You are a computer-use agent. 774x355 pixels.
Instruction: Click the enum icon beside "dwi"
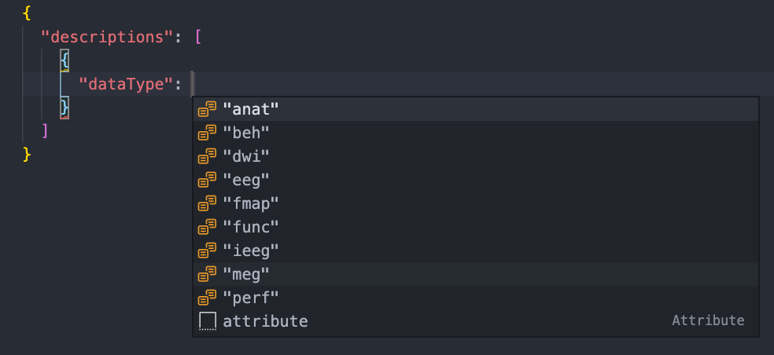pos(208,156)
